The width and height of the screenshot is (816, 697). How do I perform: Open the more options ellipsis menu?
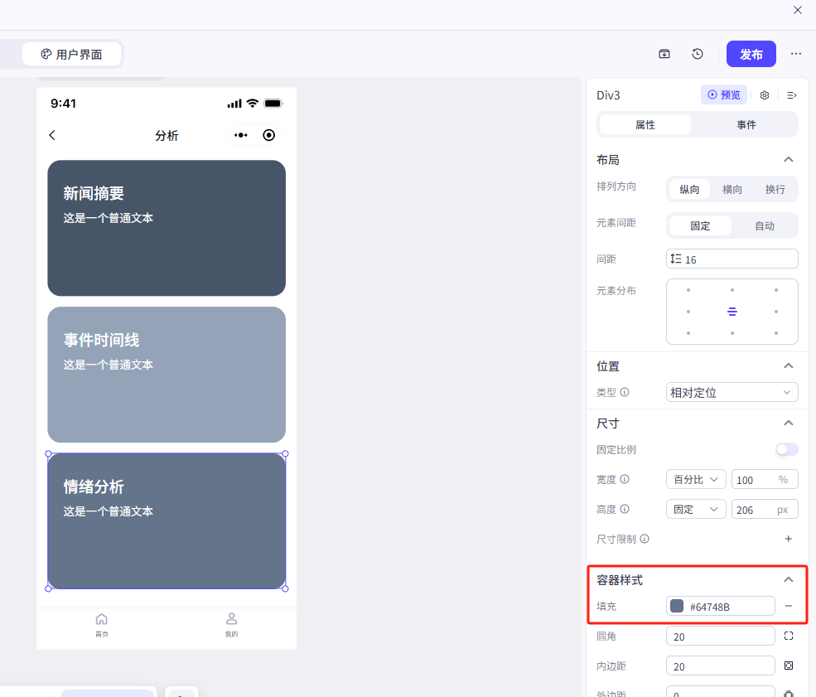pos(795,54)
